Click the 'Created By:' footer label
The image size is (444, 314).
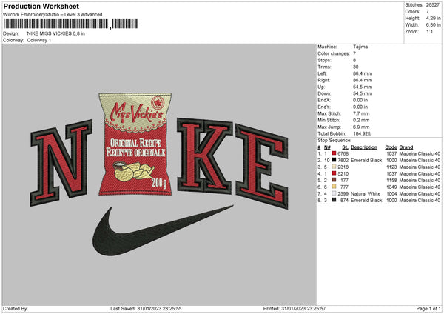click(x=16, y=308)
